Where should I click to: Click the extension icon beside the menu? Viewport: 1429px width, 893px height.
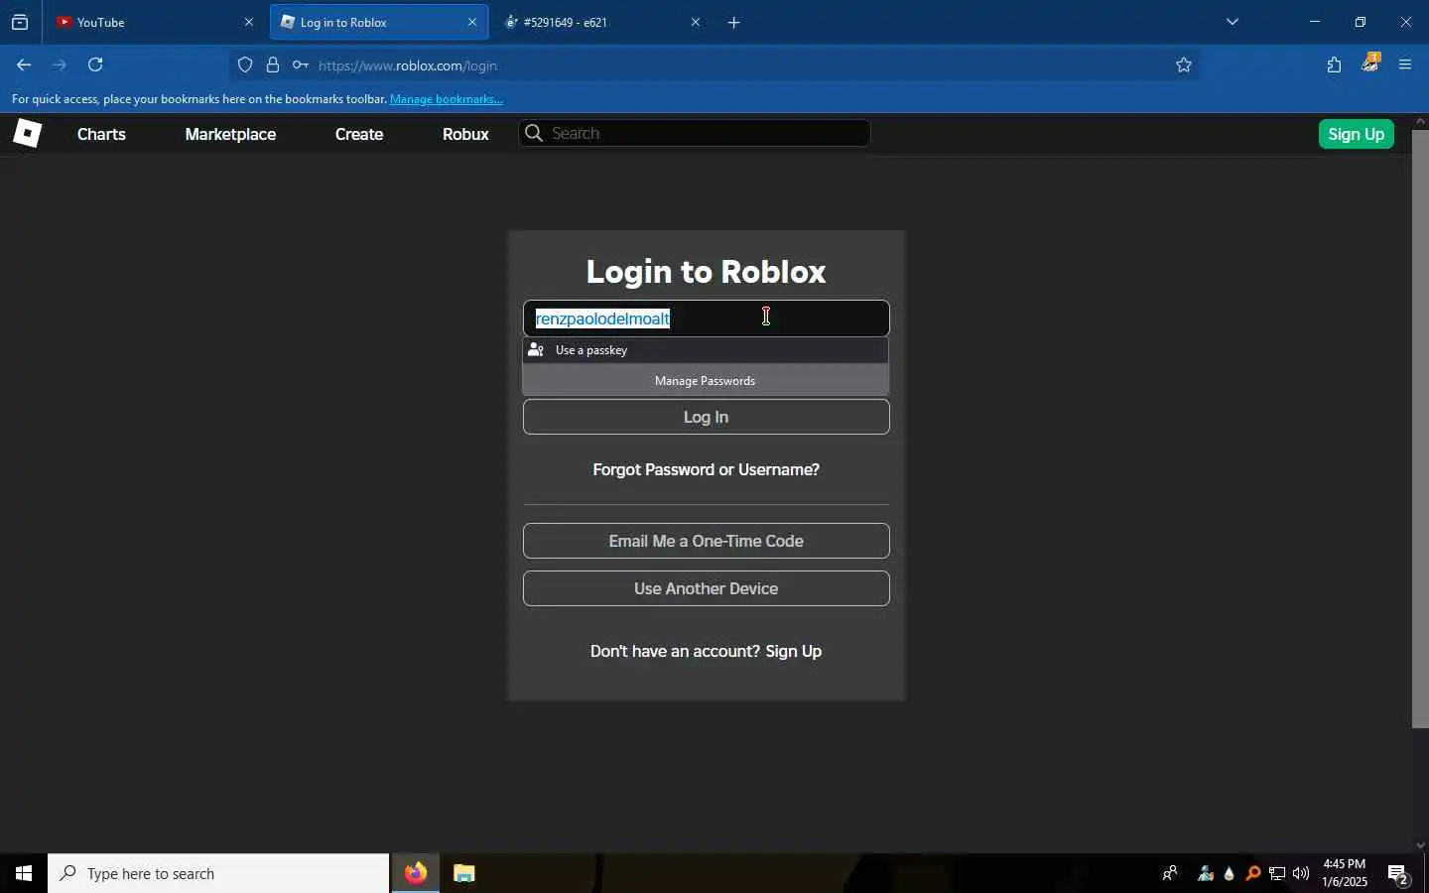pos(1370,64)
